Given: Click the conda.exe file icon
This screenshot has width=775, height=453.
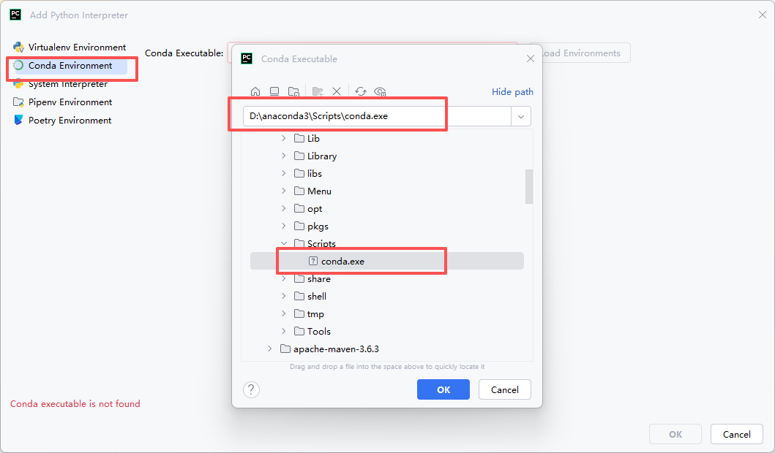Looking at the screenshot, I should (313, 261).
